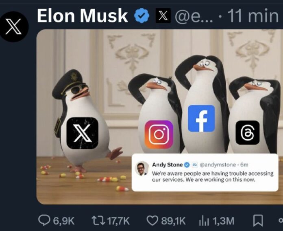Select Andy Stone's "We're aware people" message text

pos(212,176)
